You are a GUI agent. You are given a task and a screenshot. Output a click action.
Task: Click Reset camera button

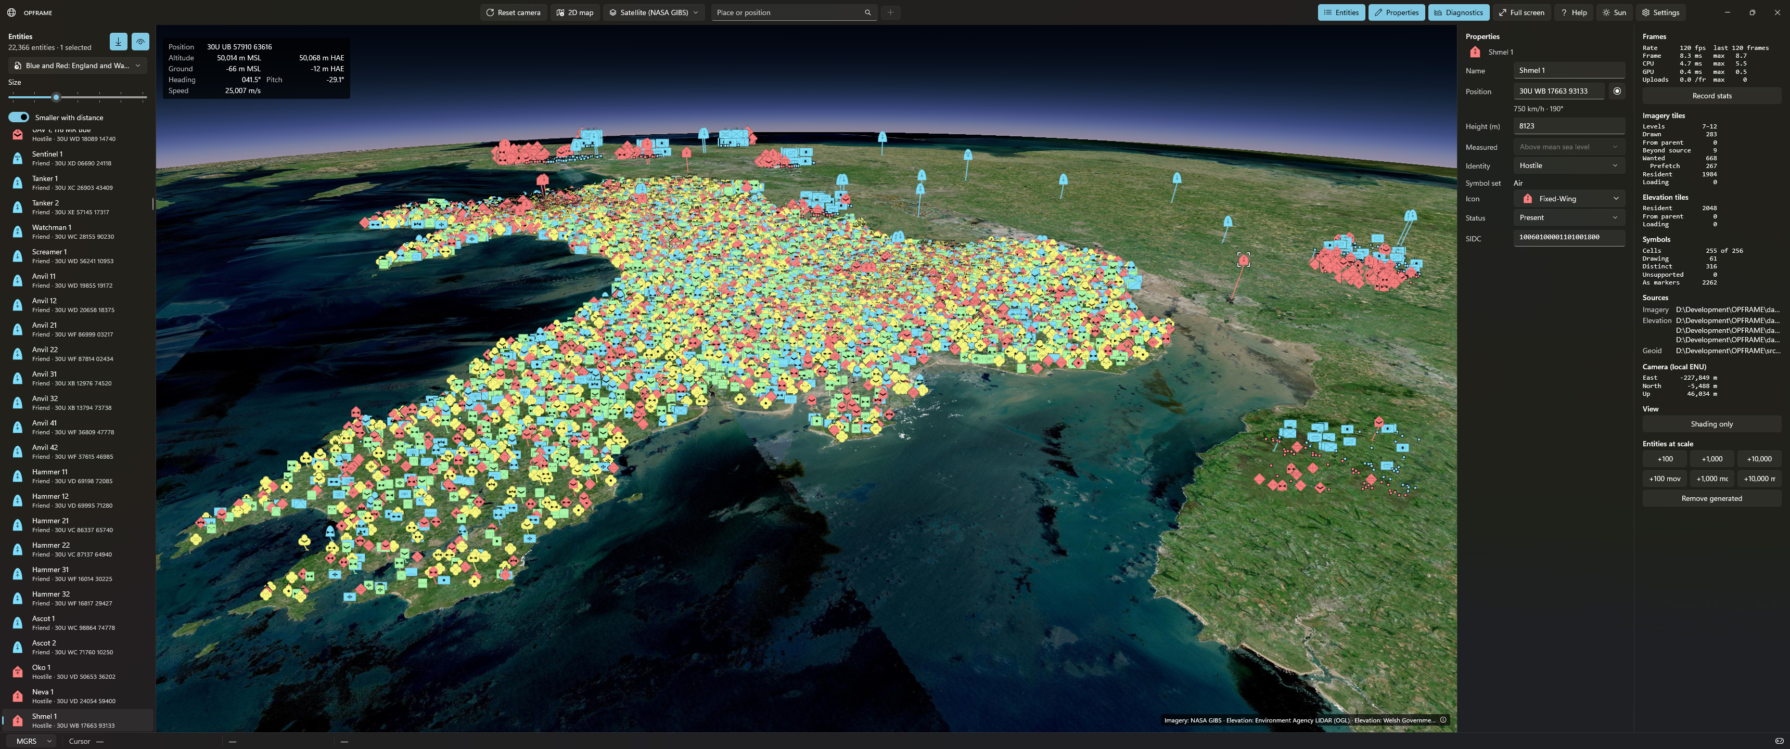[513, 12]
